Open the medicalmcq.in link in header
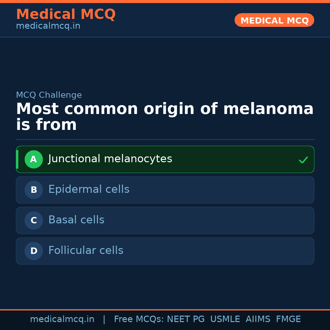330x330 pixels. pyautogui.click(x=48, y=26)
